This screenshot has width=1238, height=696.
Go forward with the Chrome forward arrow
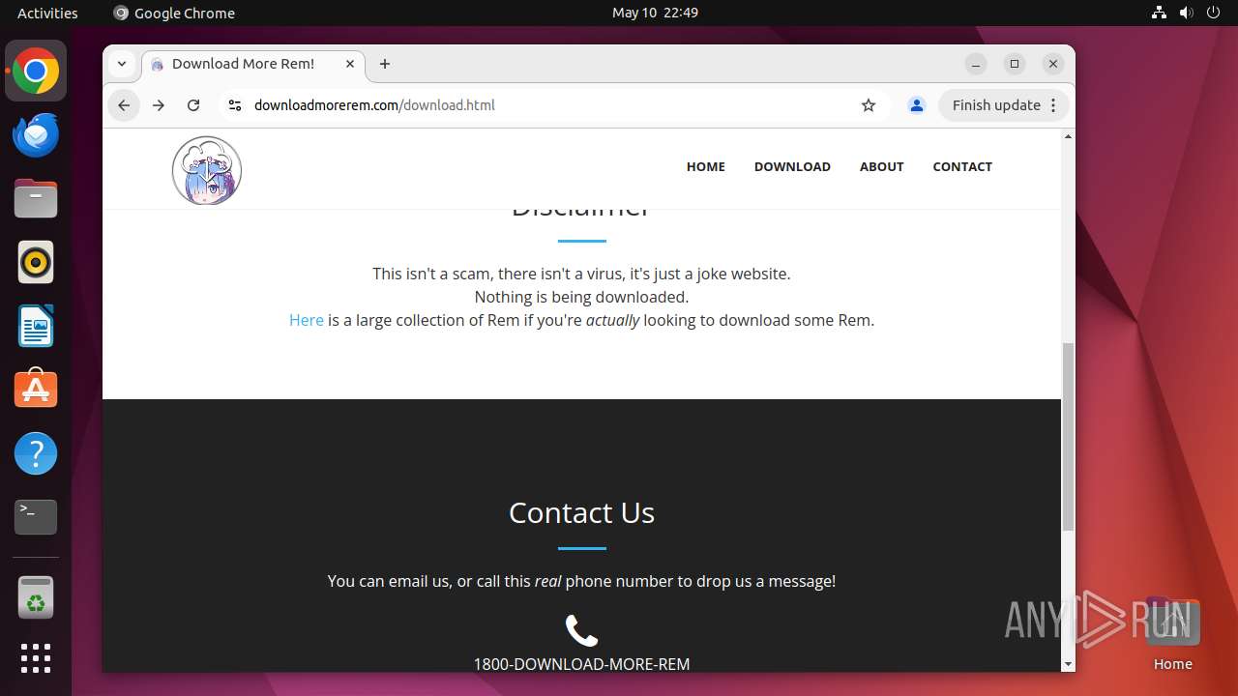[159, 105]
